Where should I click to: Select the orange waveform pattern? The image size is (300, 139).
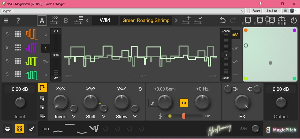pos(32,34)
